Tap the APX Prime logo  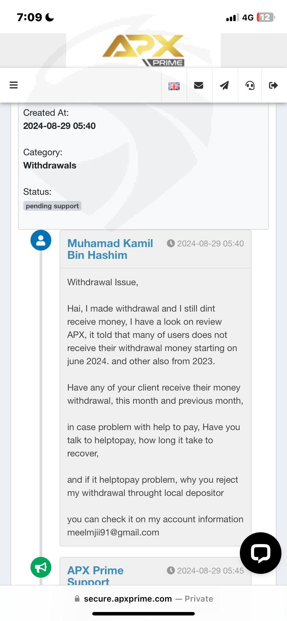click(143, 50)
